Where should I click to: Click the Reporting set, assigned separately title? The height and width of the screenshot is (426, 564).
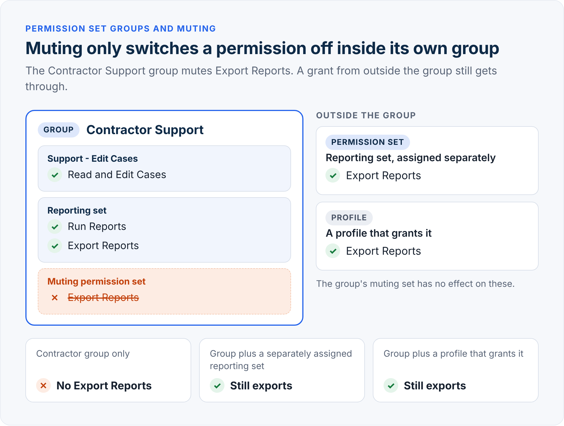pyautogui.click(x=411, y=158)
